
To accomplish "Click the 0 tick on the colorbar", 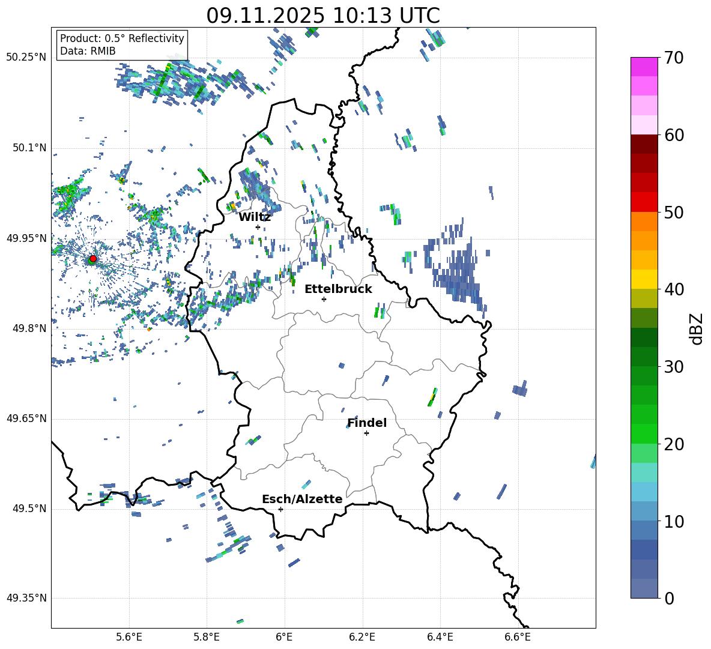I will pos(669,599).
